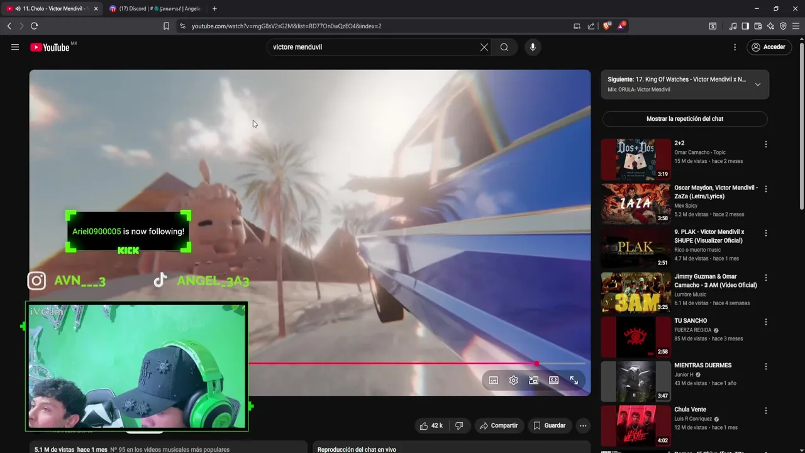805x453 pixels.
Task: Open the music note media control
Action: coord(733,26)
